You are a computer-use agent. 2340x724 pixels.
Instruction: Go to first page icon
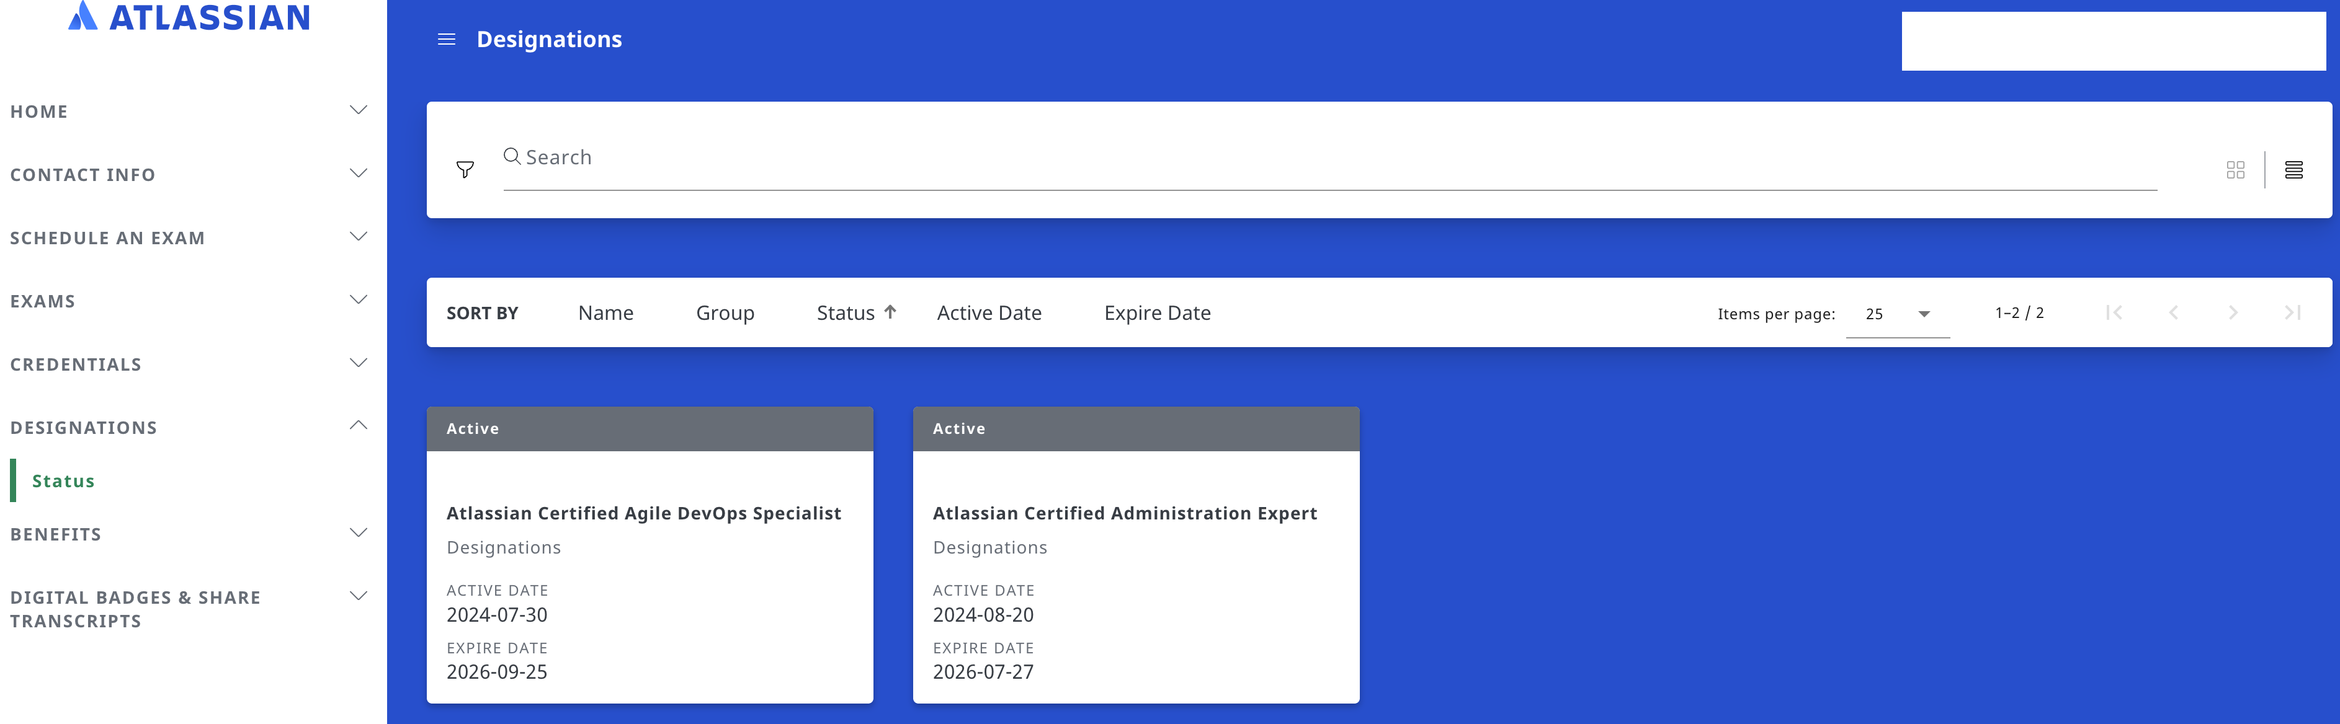point(2114,312)
